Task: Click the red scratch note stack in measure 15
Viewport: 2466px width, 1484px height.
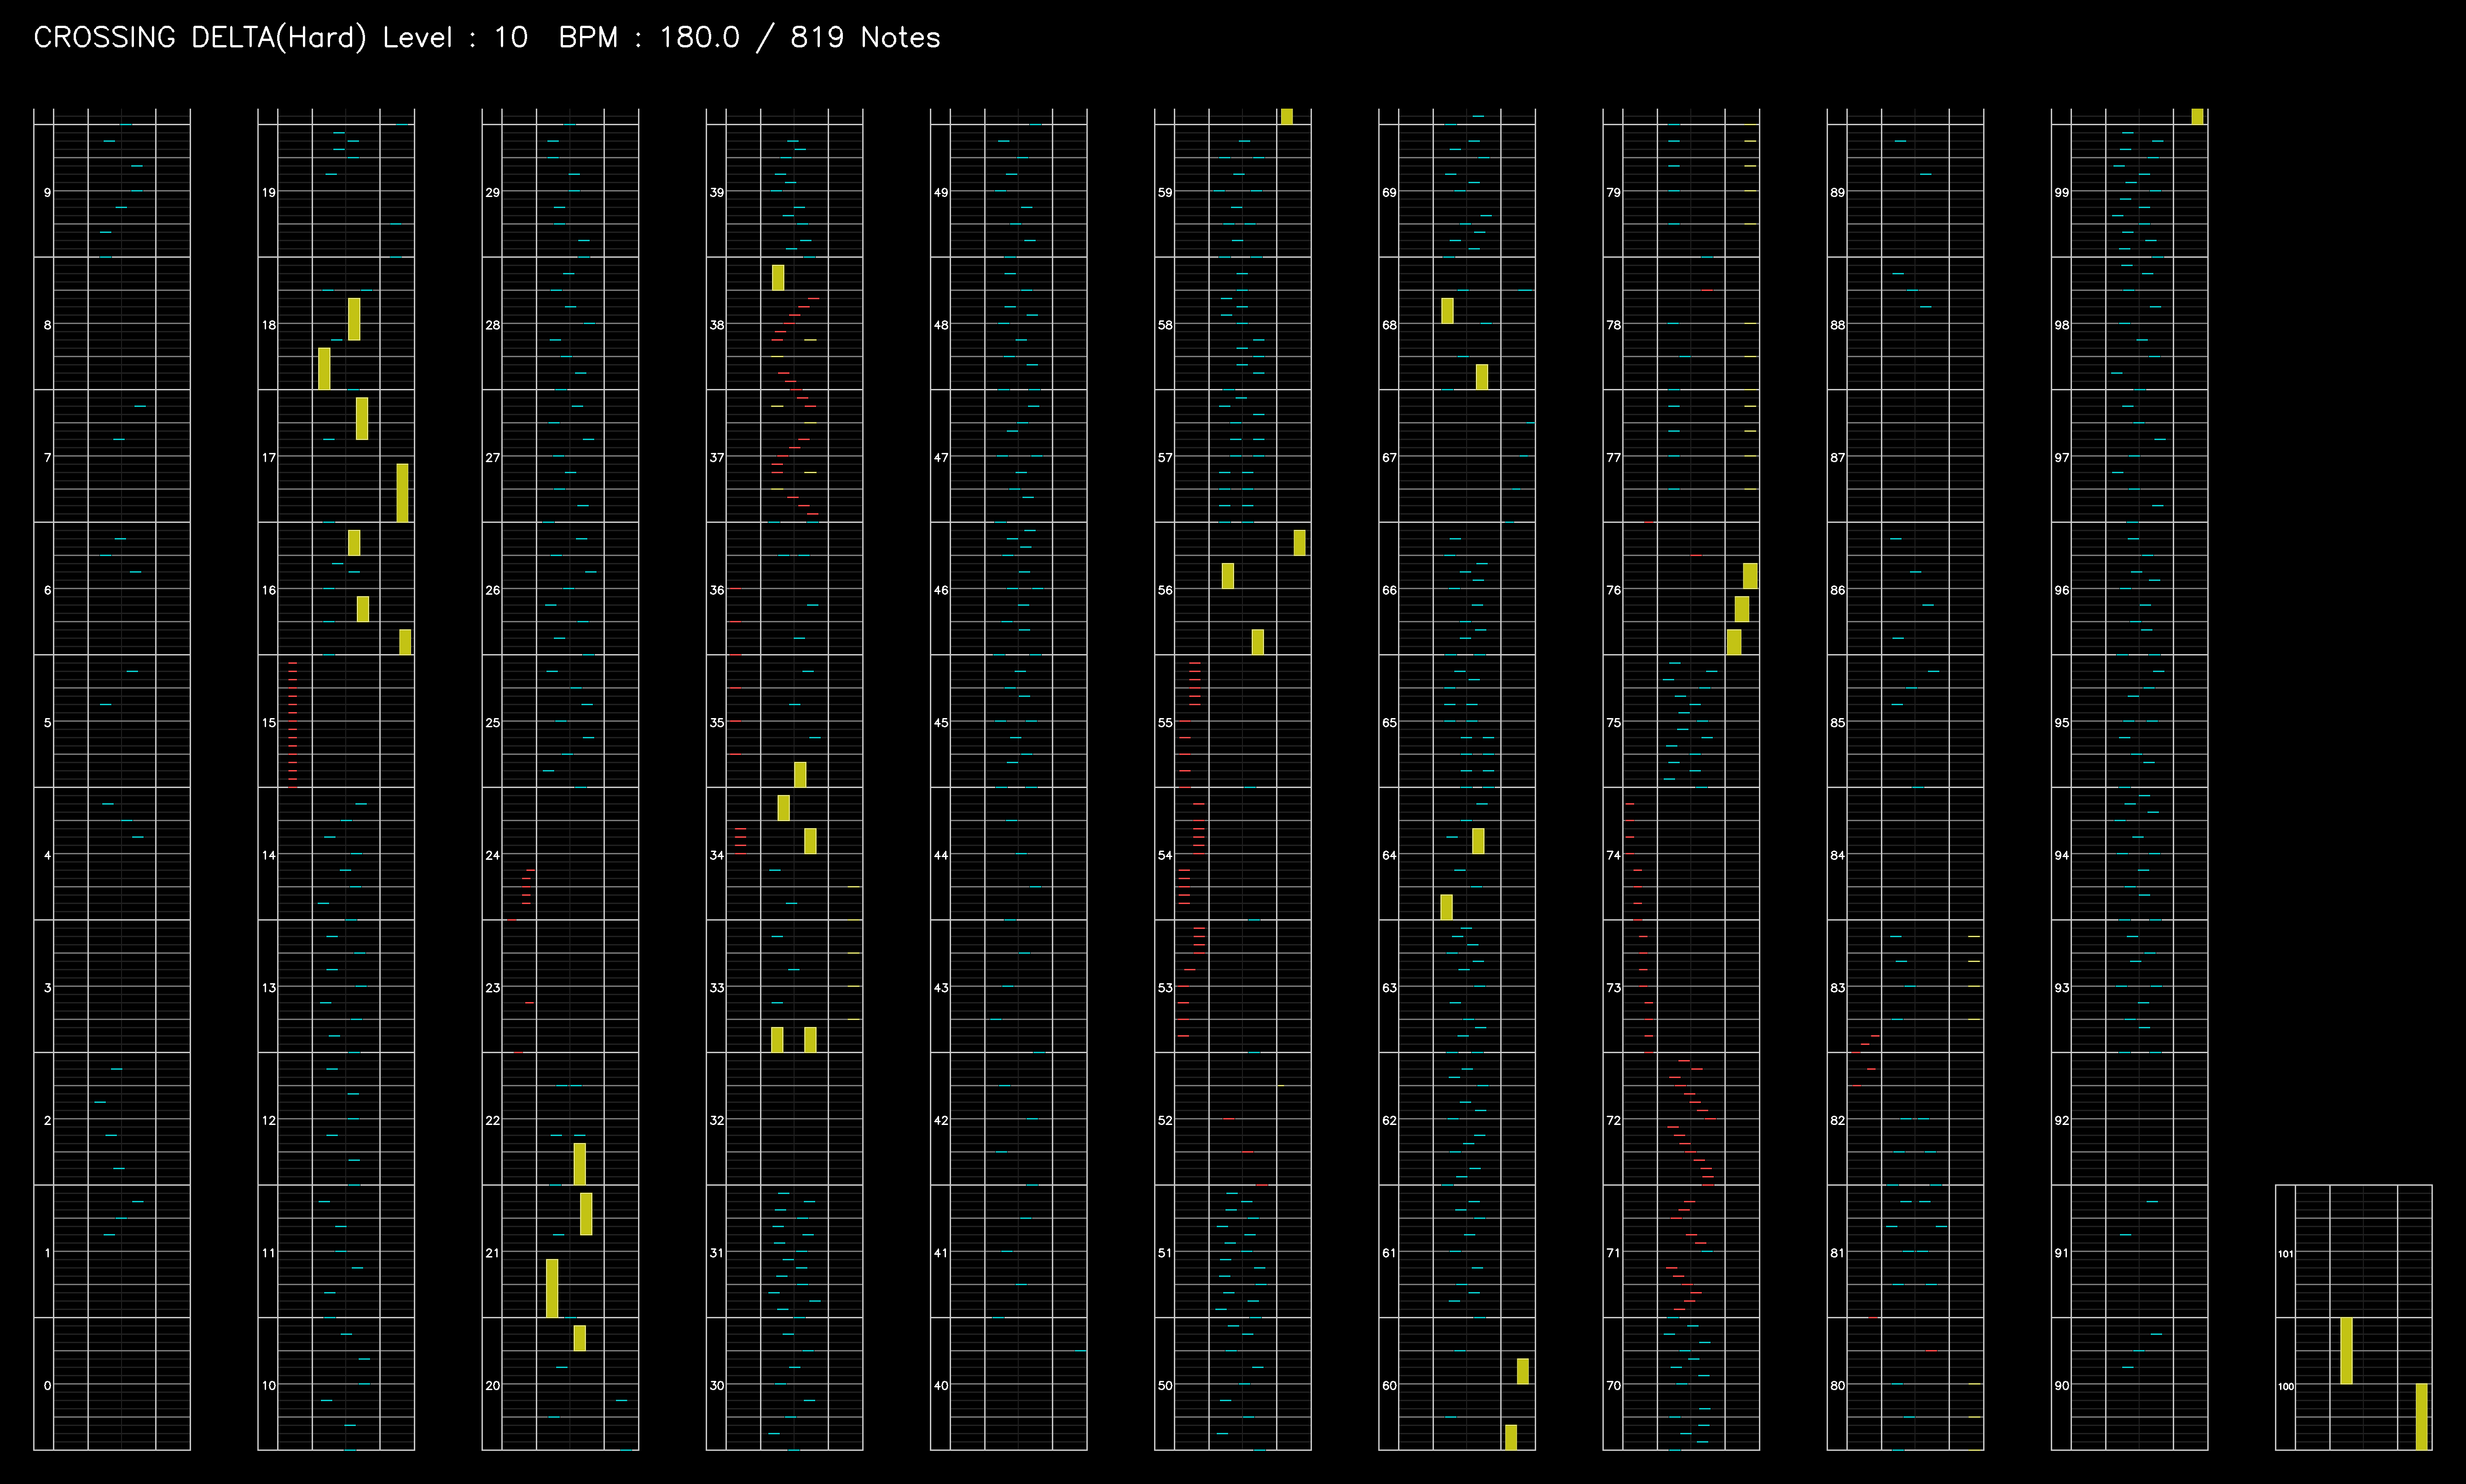Action: click(292, 725)
